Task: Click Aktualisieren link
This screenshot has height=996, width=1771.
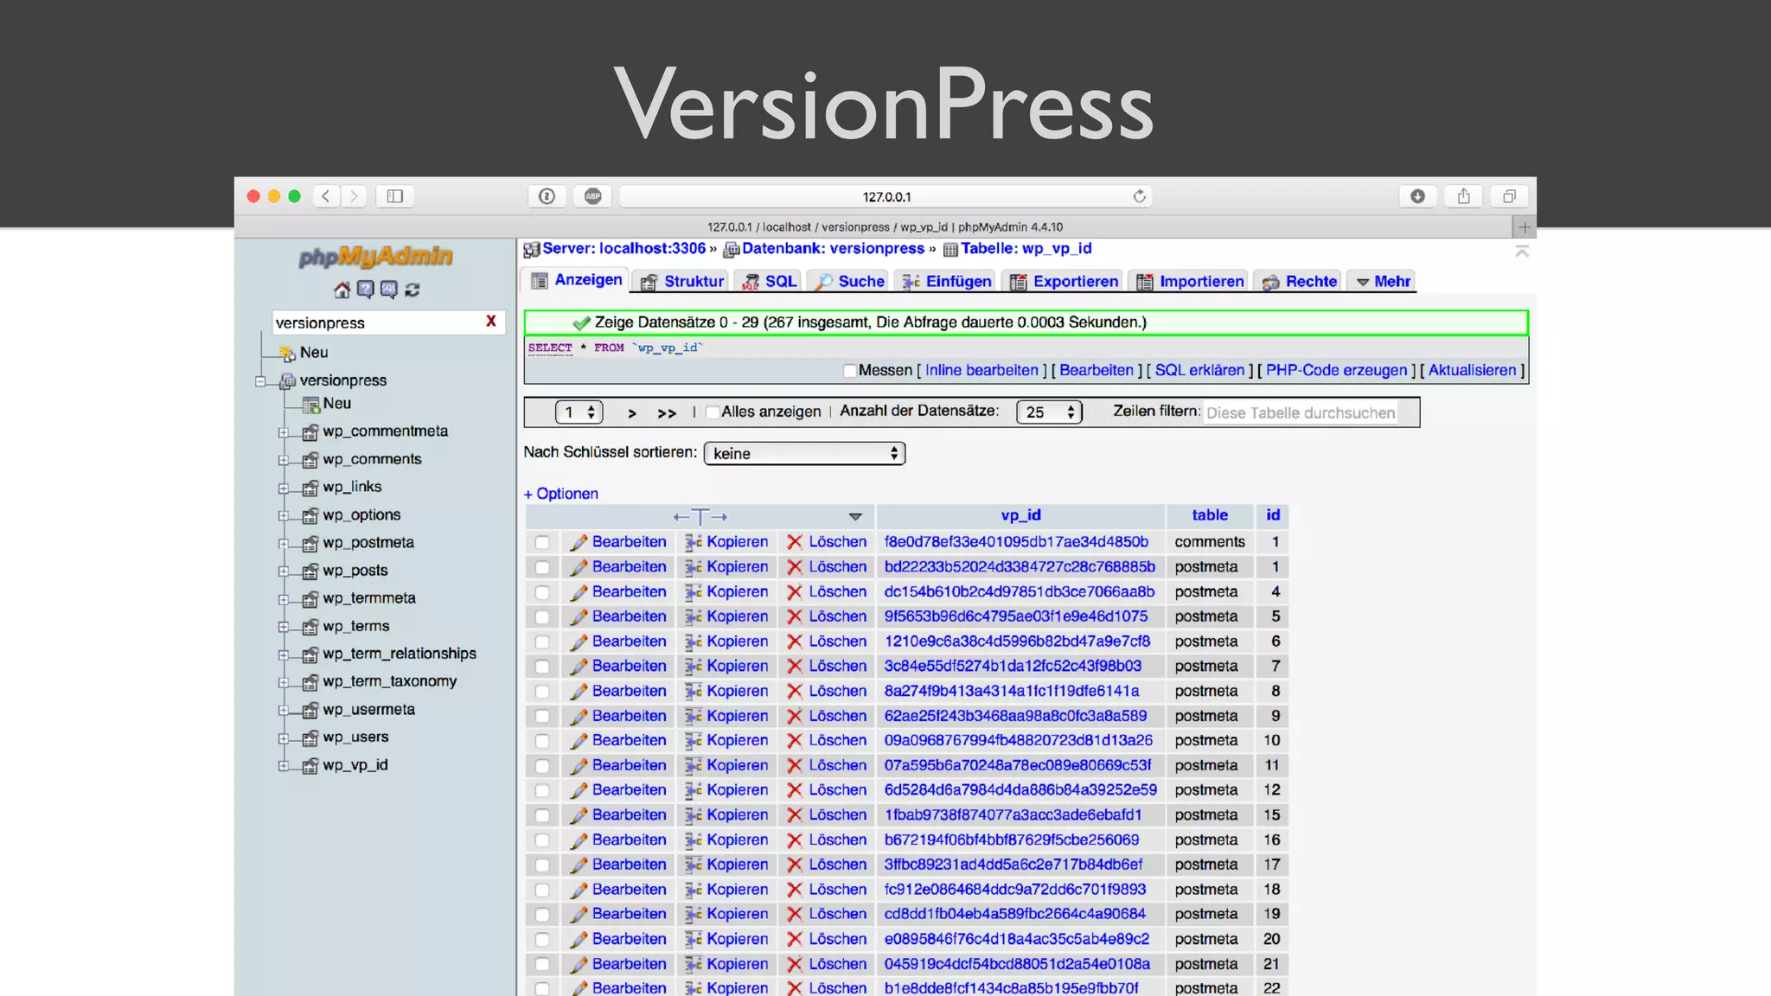Action: (x=1473, y=370)
